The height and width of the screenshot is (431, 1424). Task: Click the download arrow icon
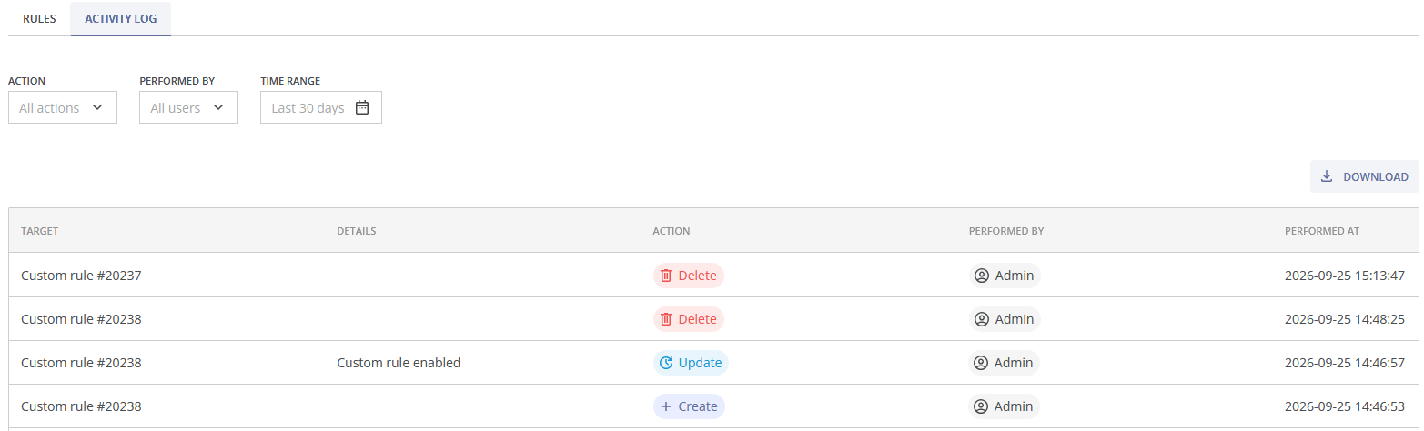click(x=1327, y=176)
